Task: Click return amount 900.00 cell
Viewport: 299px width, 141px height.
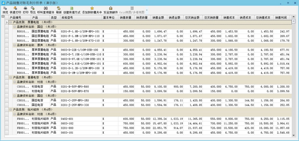Action: tap(175, 87)
